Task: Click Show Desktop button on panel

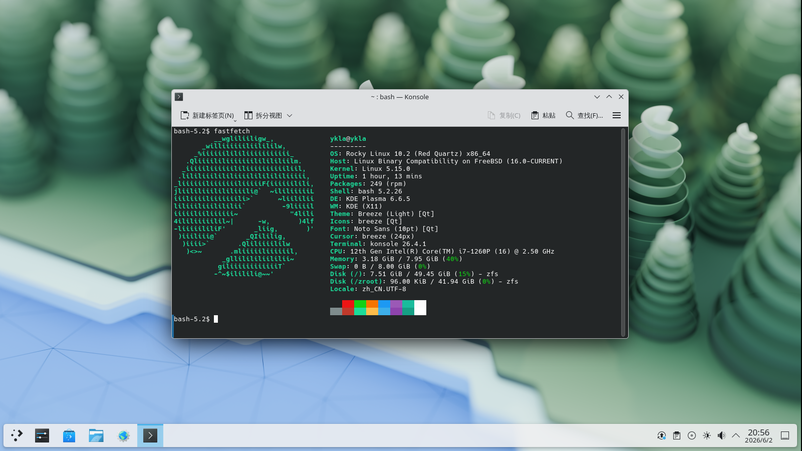Action: [x=785, y=435]
